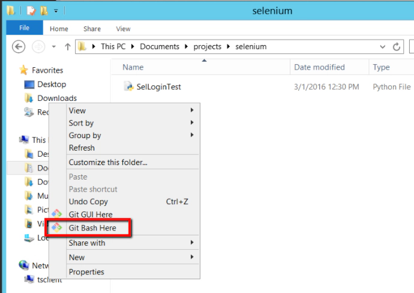Click the 3/1/2016 12:30 PM date cell
Image resolution: width=414 pixels, height=293 pixels.
(x=326, y=87)
